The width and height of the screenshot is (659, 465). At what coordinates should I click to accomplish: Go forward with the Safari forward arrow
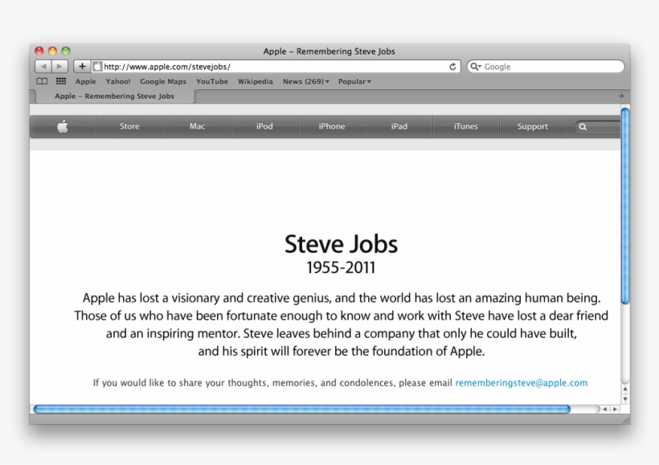click(59, 67)
